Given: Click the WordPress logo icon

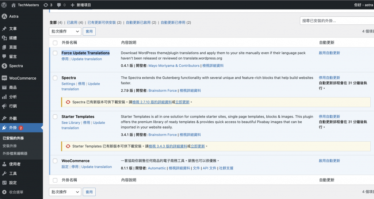Looking at the screenshot, I should [x=4, y=5].
